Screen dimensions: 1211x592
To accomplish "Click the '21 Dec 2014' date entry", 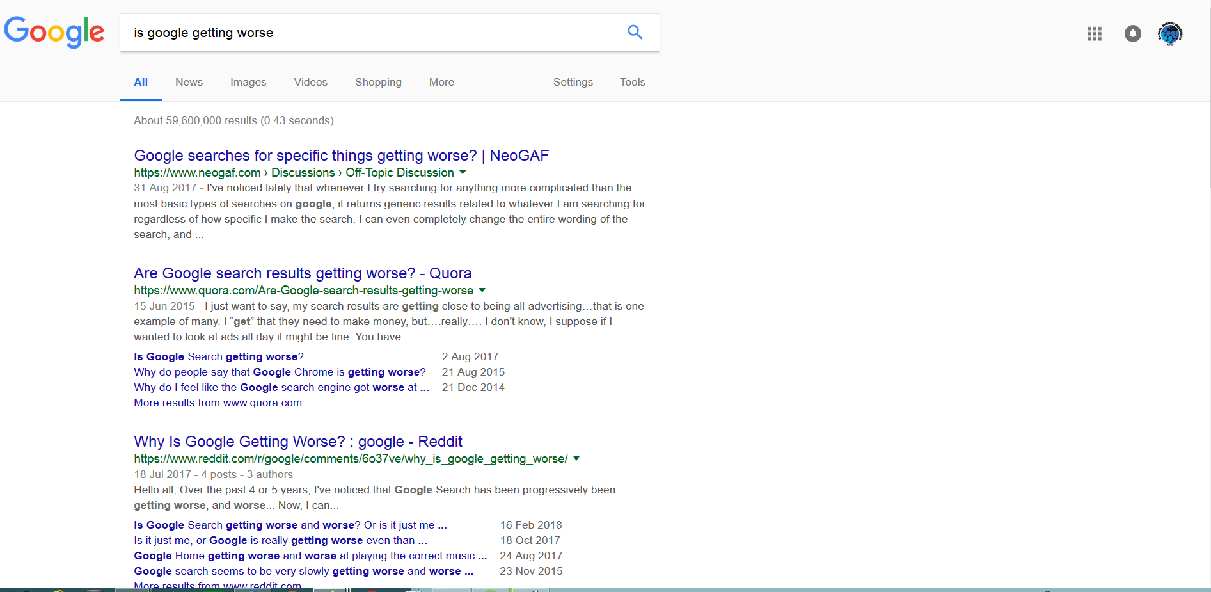I will pos(473,387).
